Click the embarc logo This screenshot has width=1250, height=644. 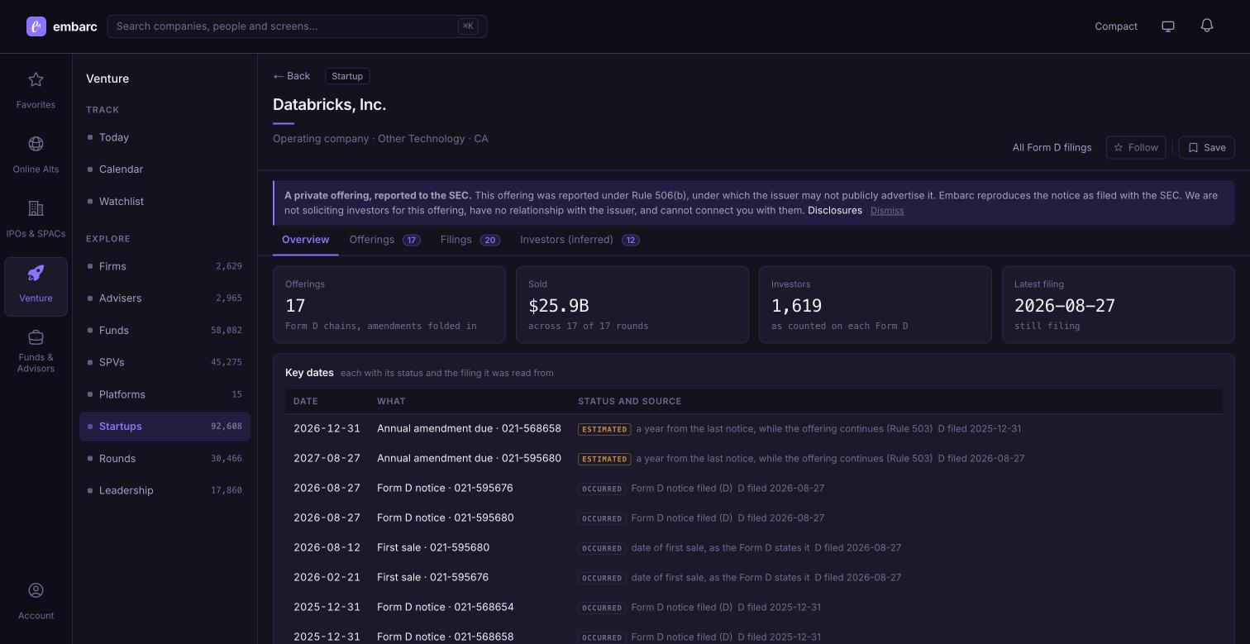coord(61,26)
